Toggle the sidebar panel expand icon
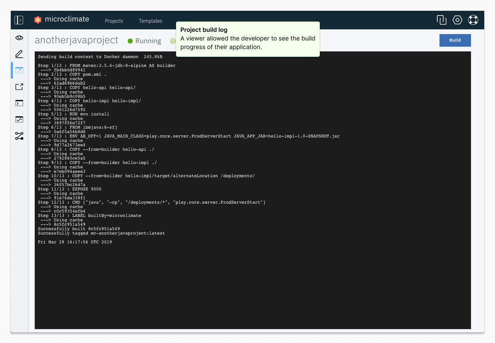 click(19, 20)
